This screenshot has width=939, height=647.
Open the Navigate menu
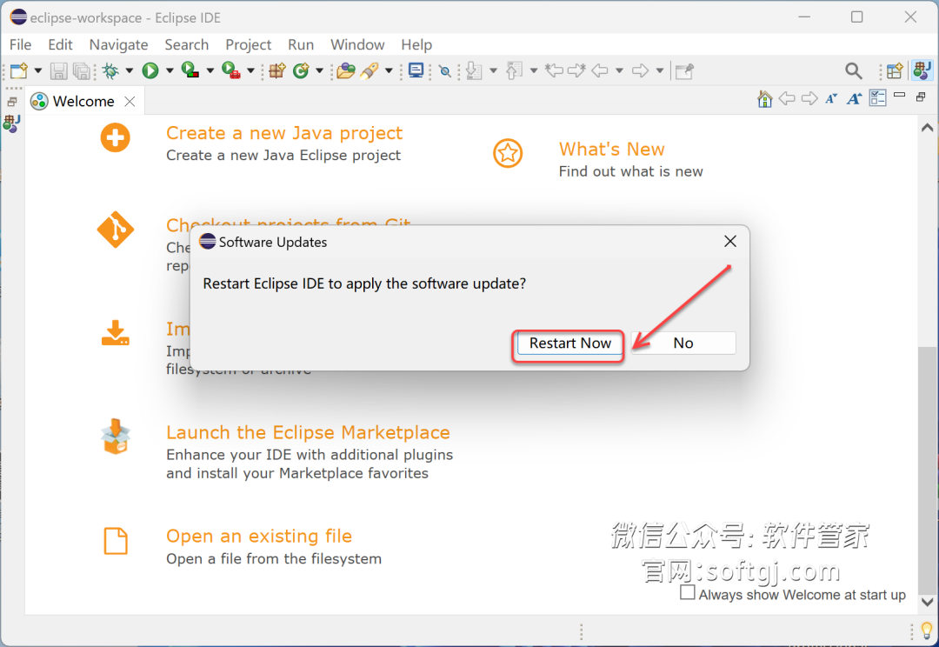coord(118,45)
